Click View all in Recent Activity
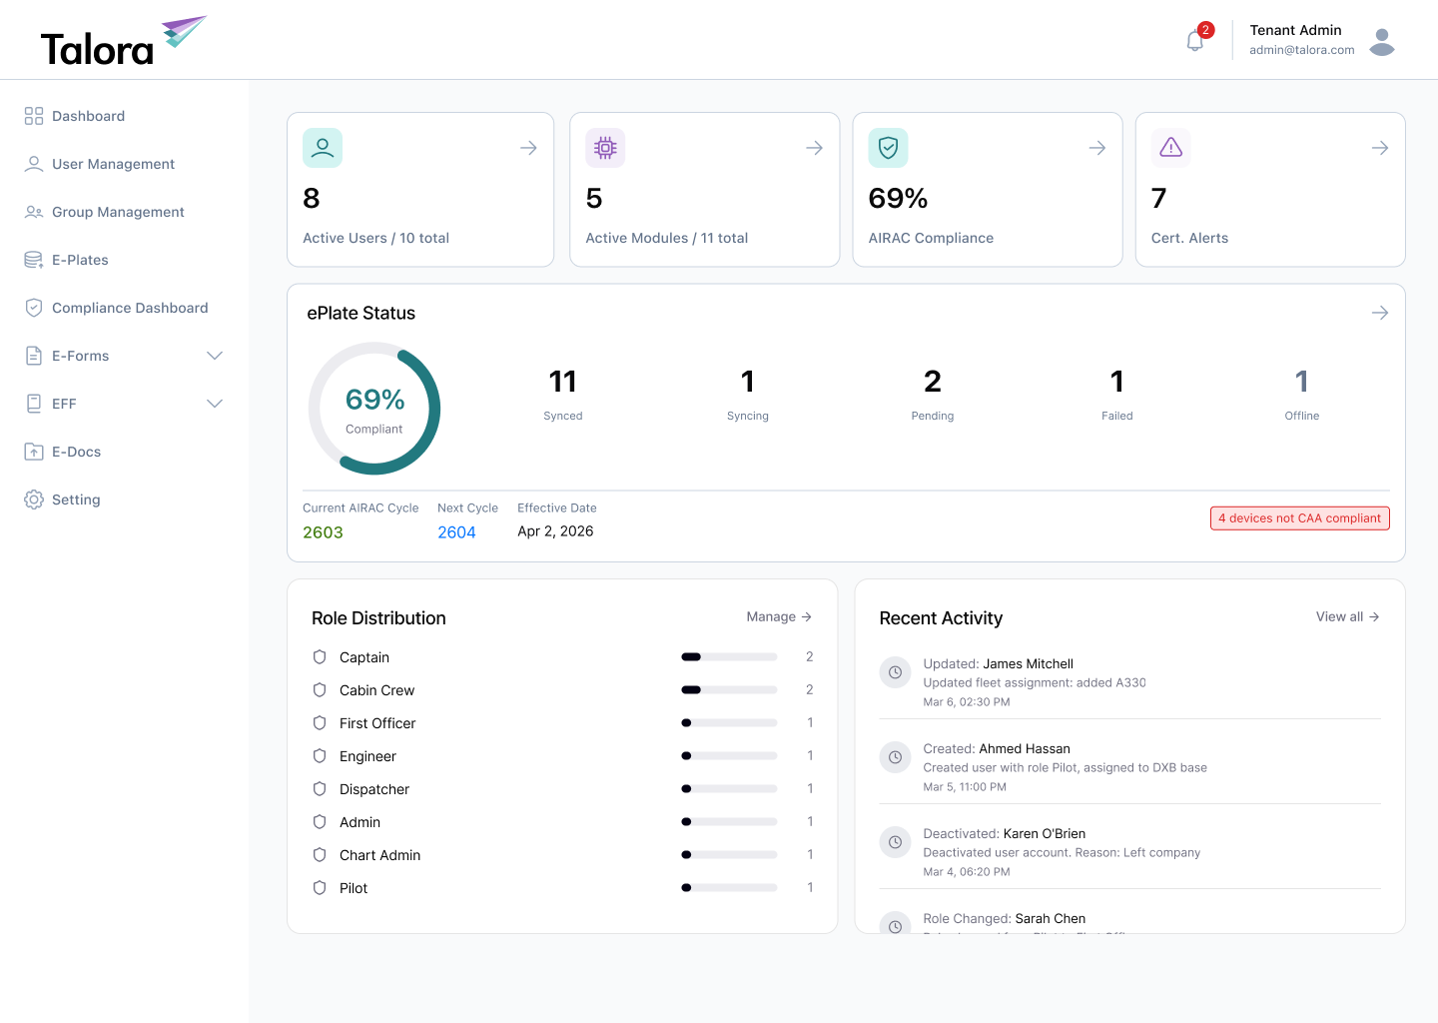Viewport: 1438px width, 1023px height. pos(1348,616)
